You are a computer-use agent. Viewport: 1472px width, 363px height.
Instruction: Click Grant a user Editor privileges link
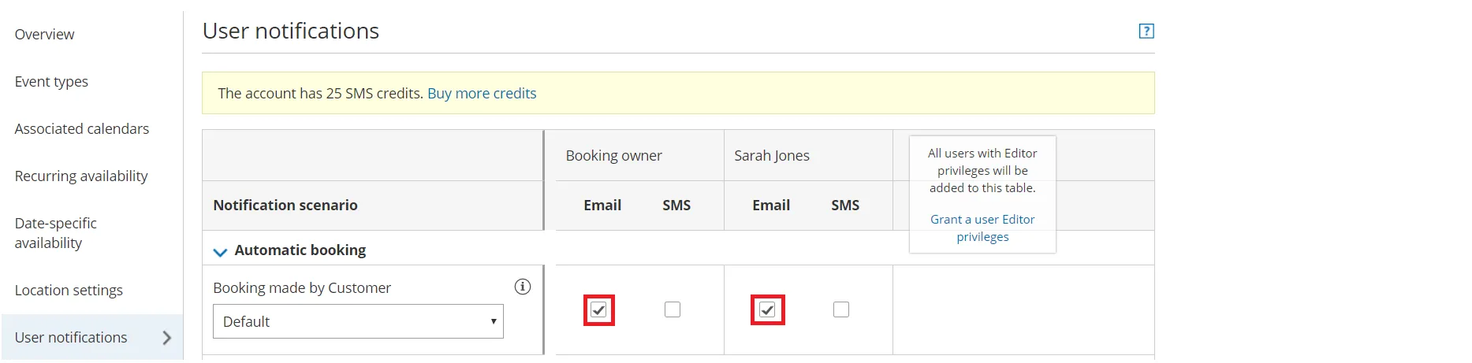tap(982, 228)
